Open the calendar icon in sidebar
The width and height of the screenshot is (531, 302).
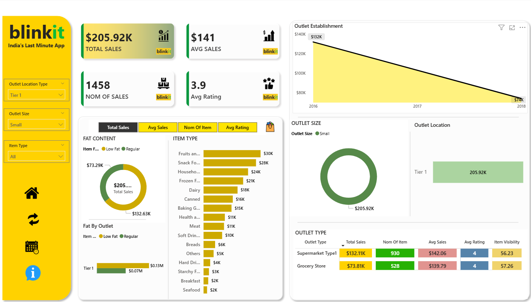[x=32, y=247]
